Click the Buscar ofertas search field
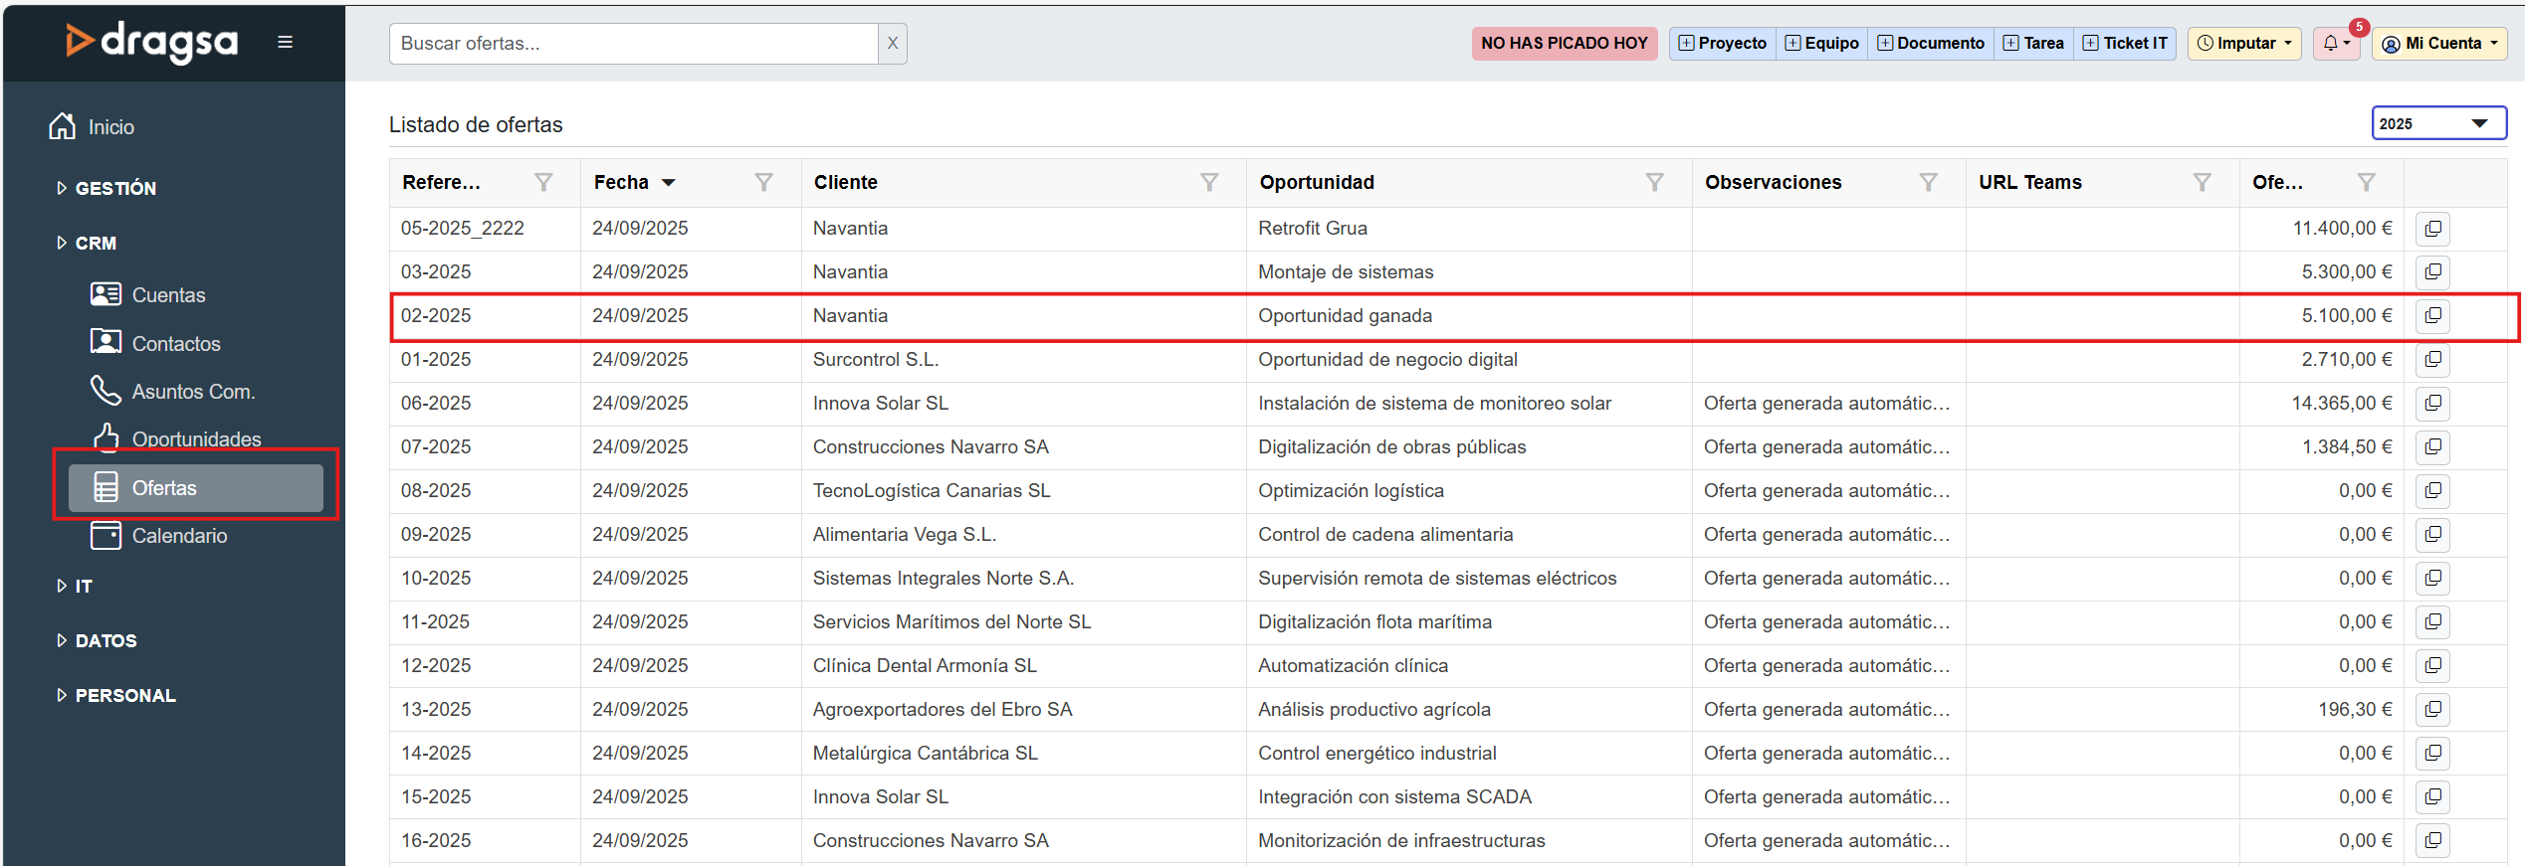 [633, 44]
